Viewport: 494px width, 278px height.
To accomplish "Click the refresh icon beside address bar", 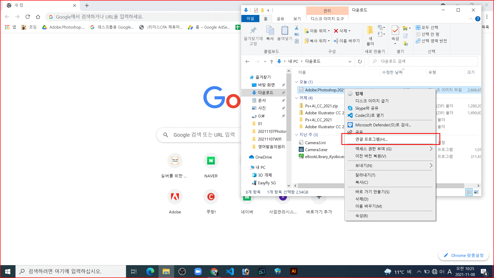I will [360, 62].
